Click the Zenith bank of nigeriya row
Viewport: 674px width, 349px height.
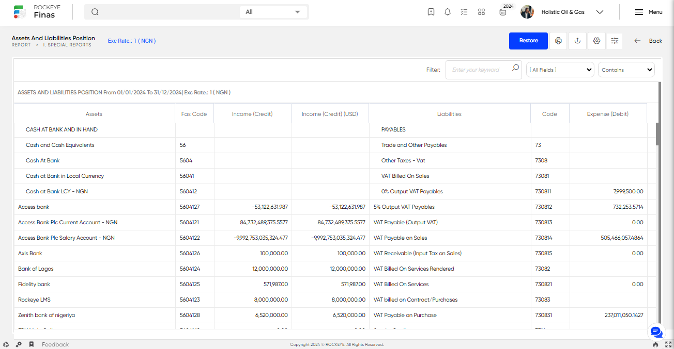point(47,315)
